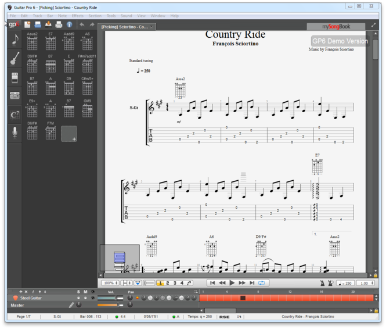Select voice 4 button
The width and height of the screenshot is (386, 329).
click(182, 283)
